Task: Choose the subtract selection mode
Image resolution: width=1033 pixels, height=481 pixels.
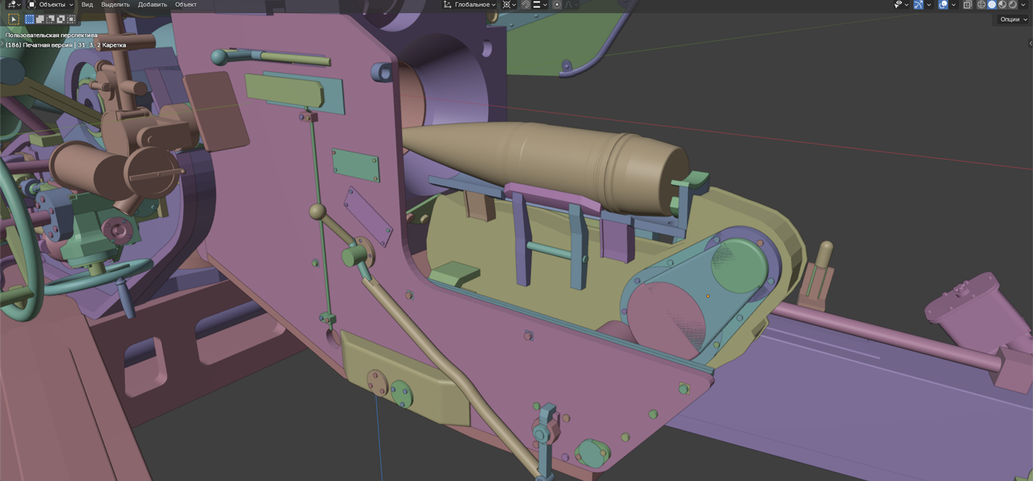Action: (50, 19)
